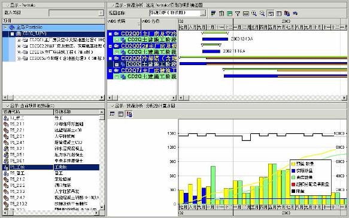The image size is (349, 218).
Task: Click the zoom in magnifier icon
Action: click(254, 14)
